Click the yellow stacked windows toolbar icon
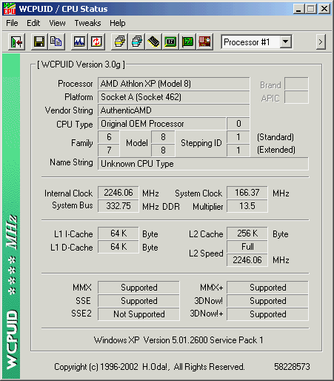Viewport: 334px width, 381px height. click(x=119, y=42)
